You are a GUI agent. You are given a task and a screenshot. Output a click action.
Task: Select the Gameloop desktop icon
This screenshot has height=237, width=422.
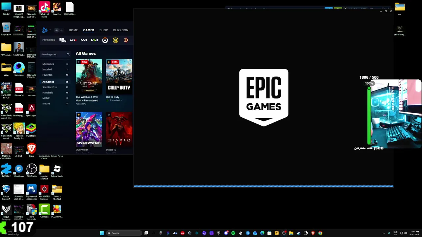[x=19, y=69]
